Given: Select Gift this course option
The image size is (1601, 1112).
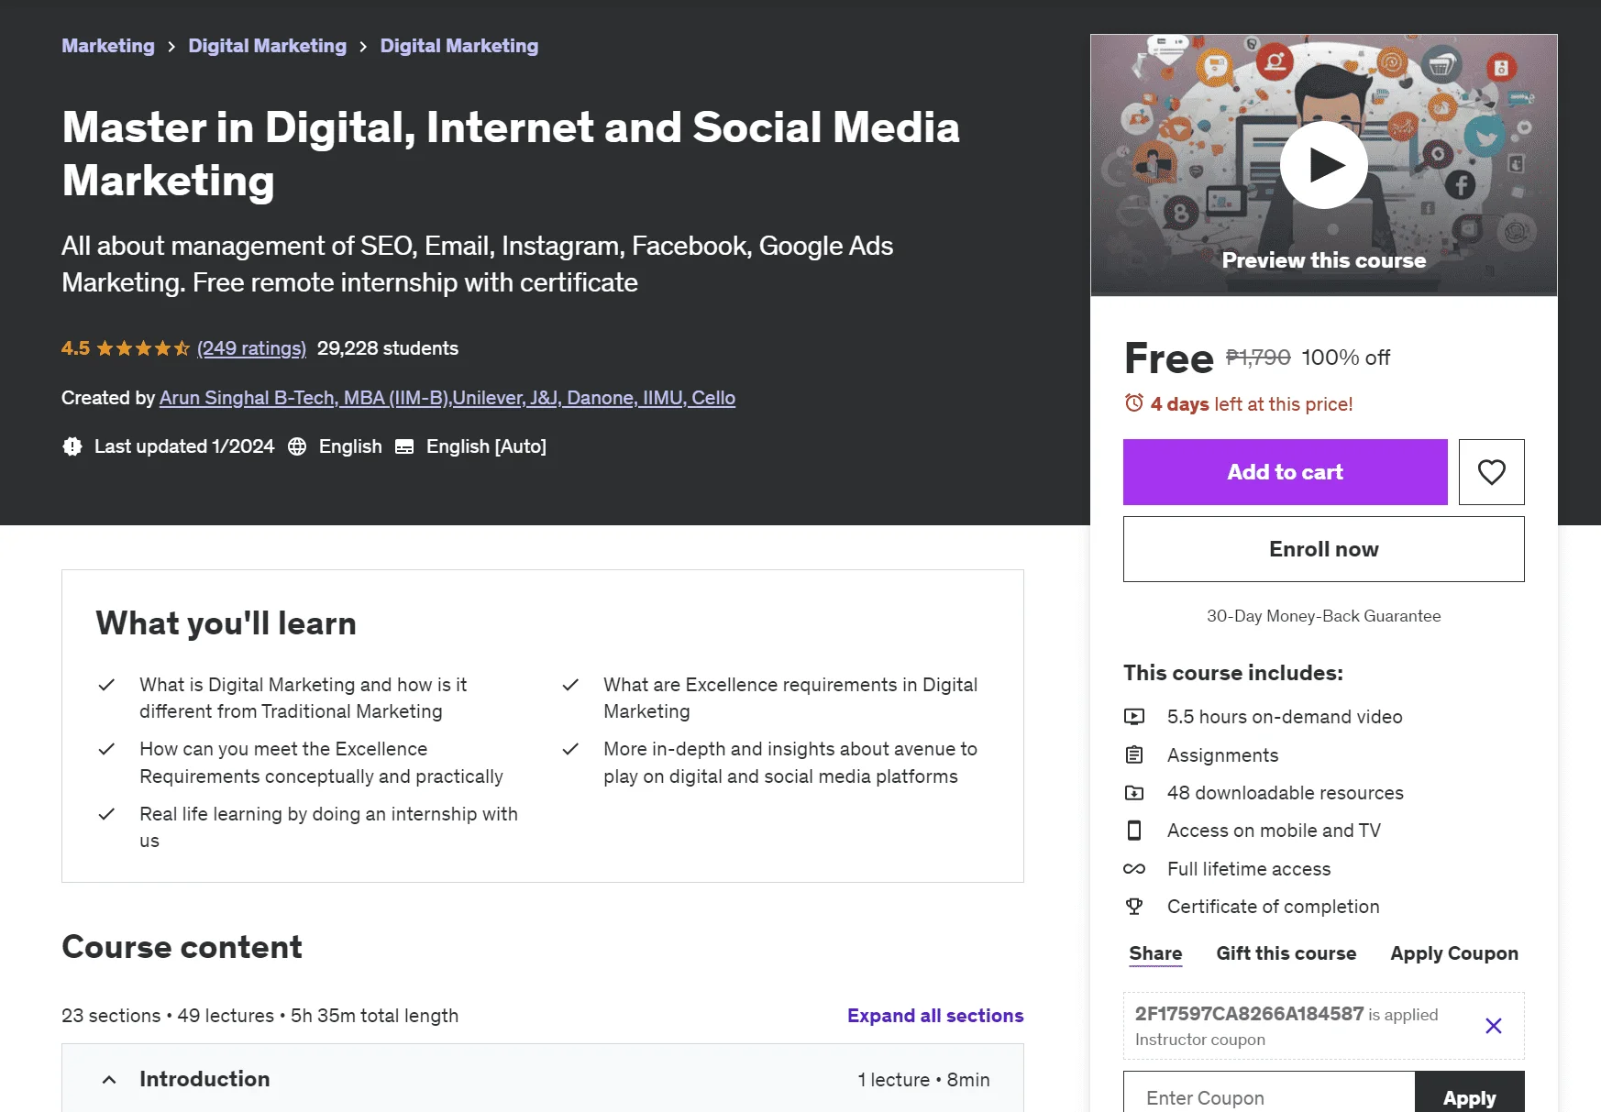Looking at the screenshot, I should 1286,953.
